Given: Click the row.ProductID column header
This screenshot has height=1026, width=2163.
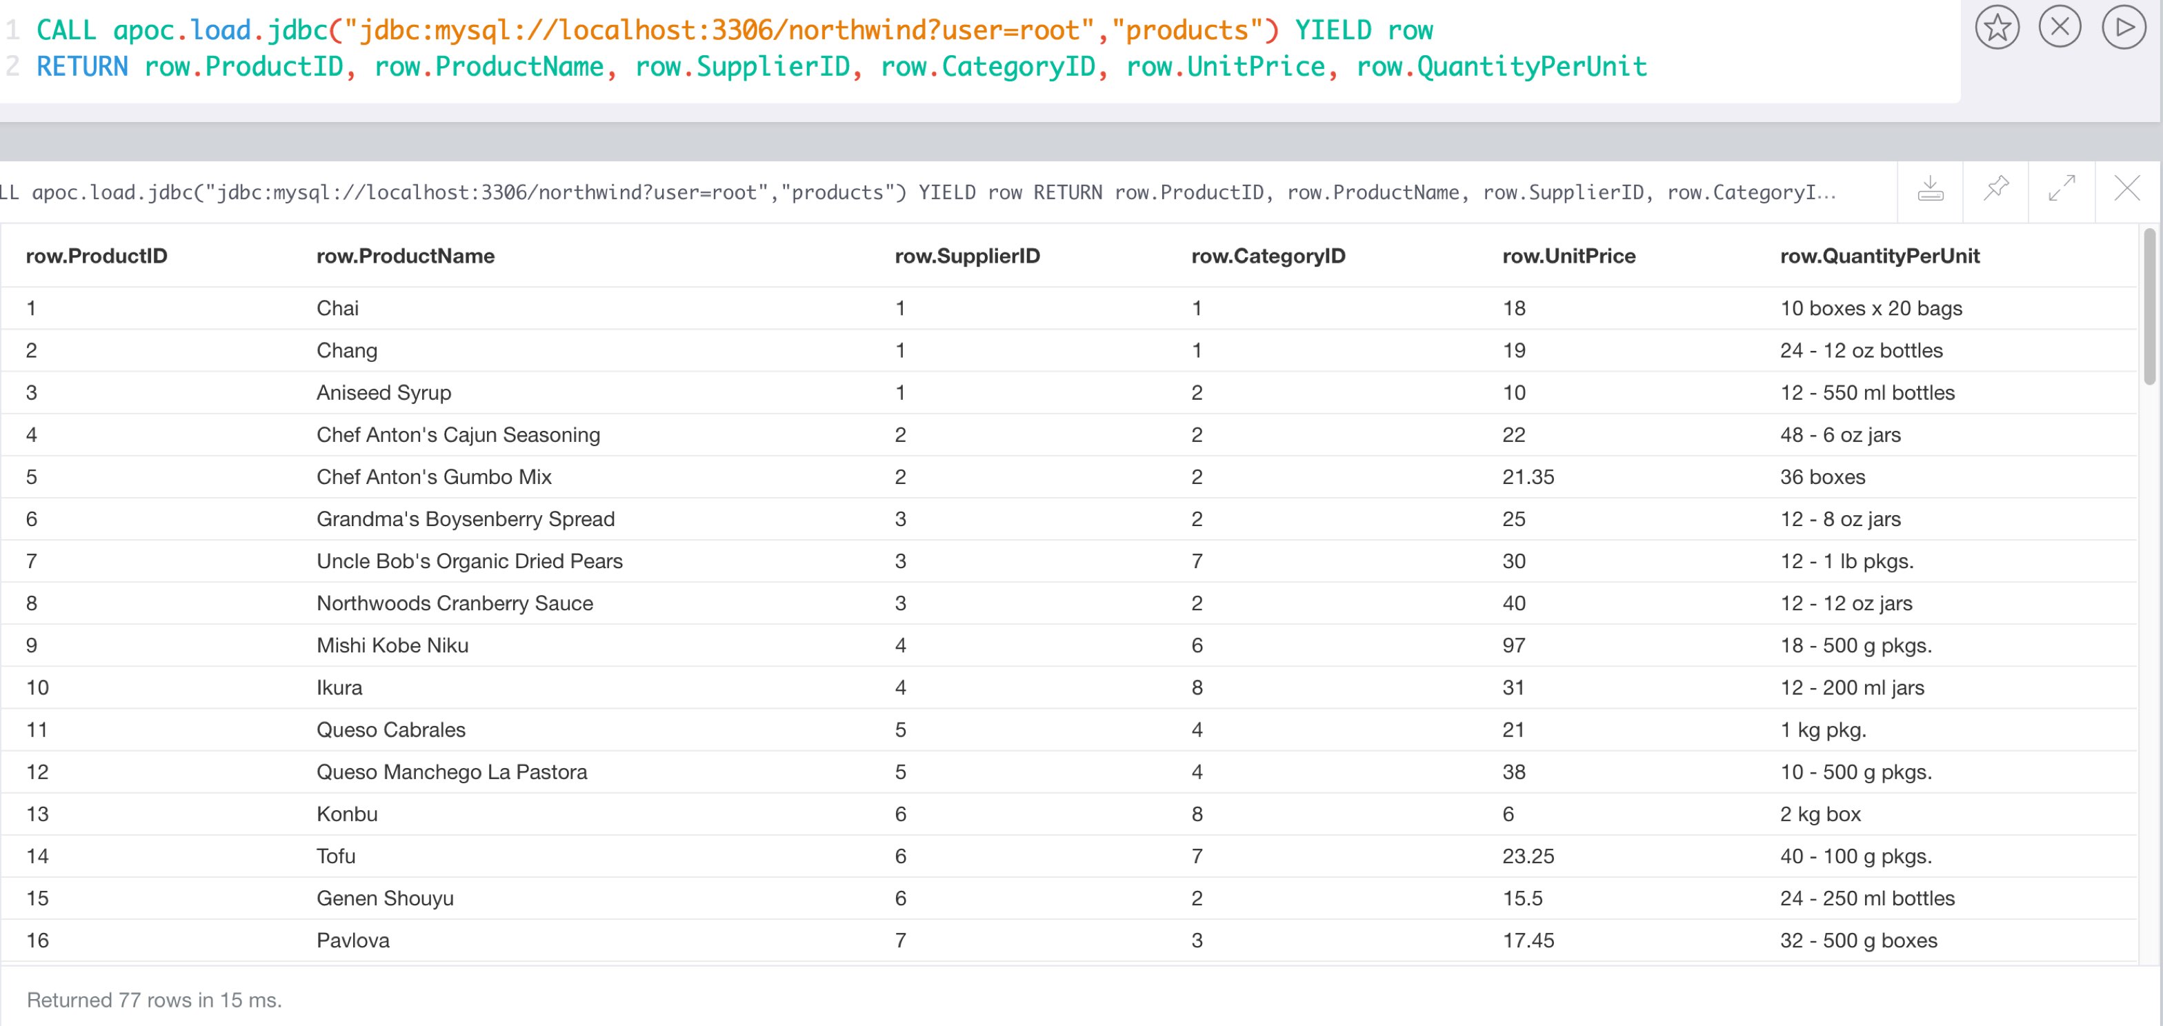Looking at the screenshot, I should click(x=97, y=256).
